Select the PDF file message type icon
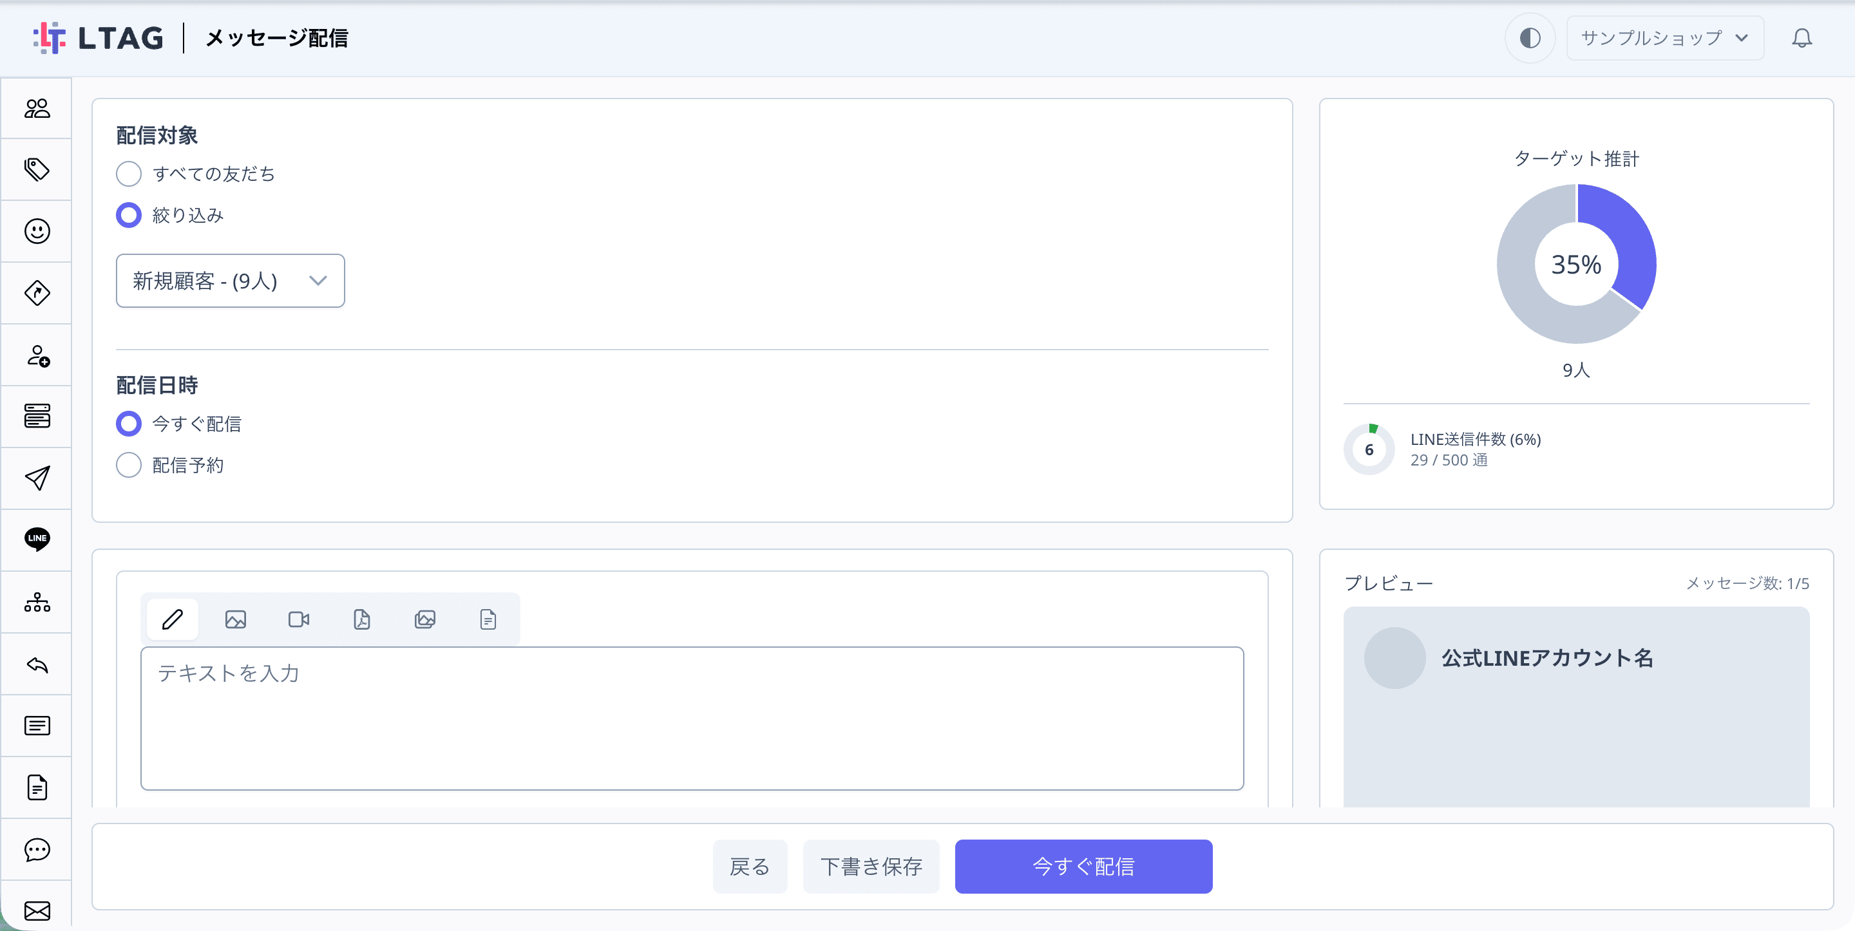Viewport: 1855px width, 931px height. click(x=361, y=619)
